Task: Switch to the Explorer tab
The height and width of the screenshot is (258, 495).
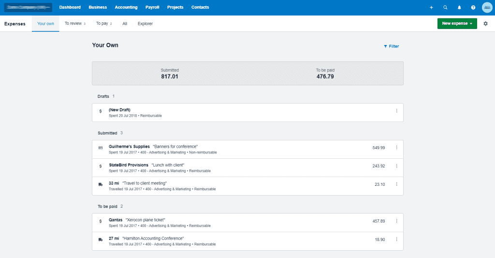Action: click(145, 24)
